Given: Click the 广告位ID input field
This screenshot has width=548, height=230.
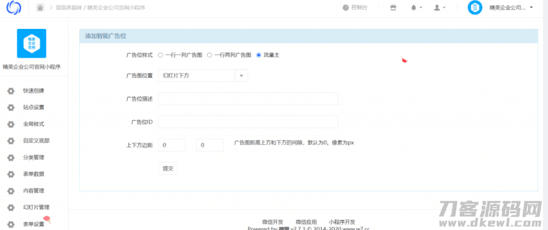Looking at the screenshot, I should (248, 122).
